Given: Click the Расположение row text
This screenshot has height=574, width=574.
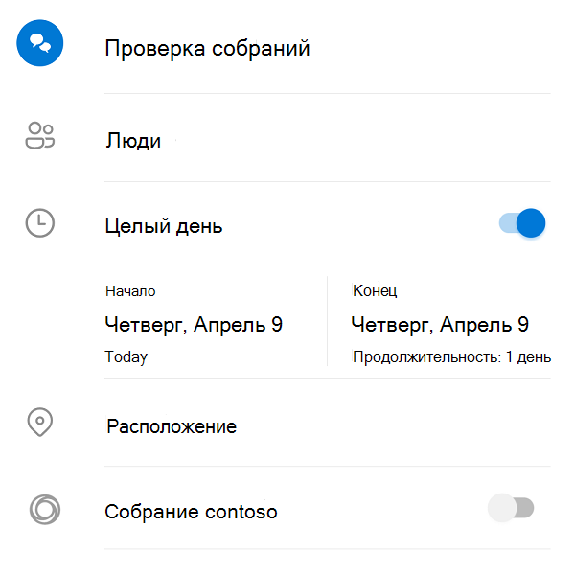Looking at the screenshot, I should pos(172,426).
